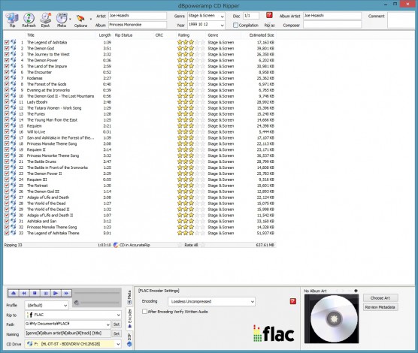Uncheck track 25 The Retreat
Image resolution: width=418 pixels, height=353 pixels.
click(x=7, y=186)
